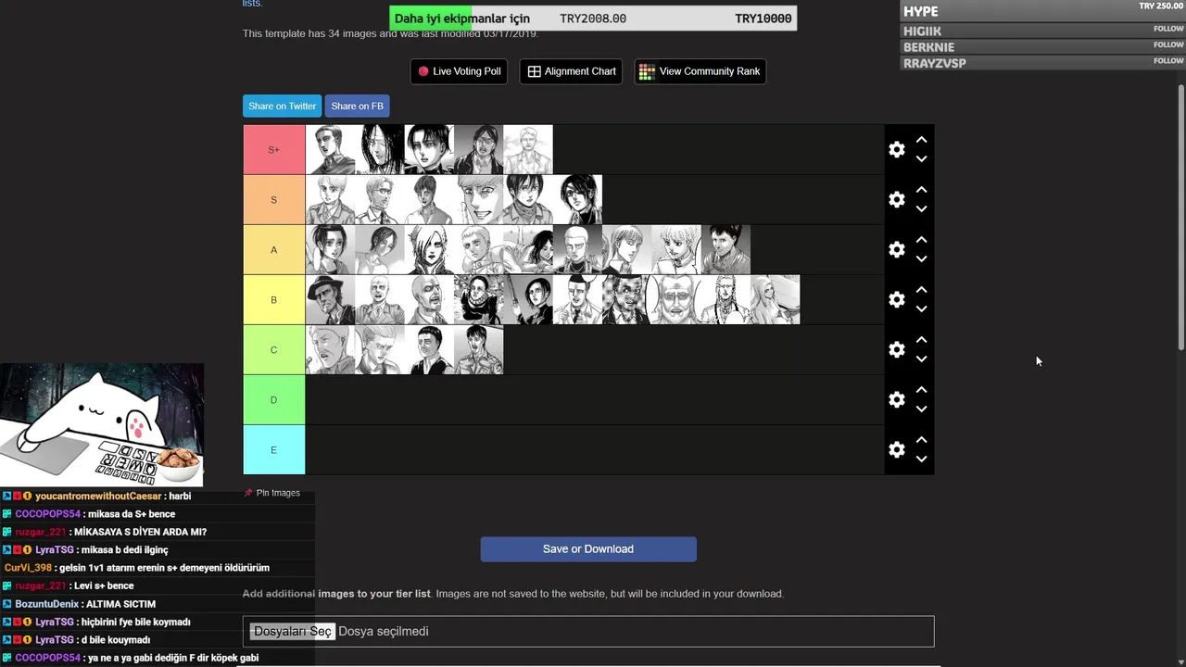Click Save or Download button
The width and height of the screenshot is (1186, 667).
coord(588,549)
